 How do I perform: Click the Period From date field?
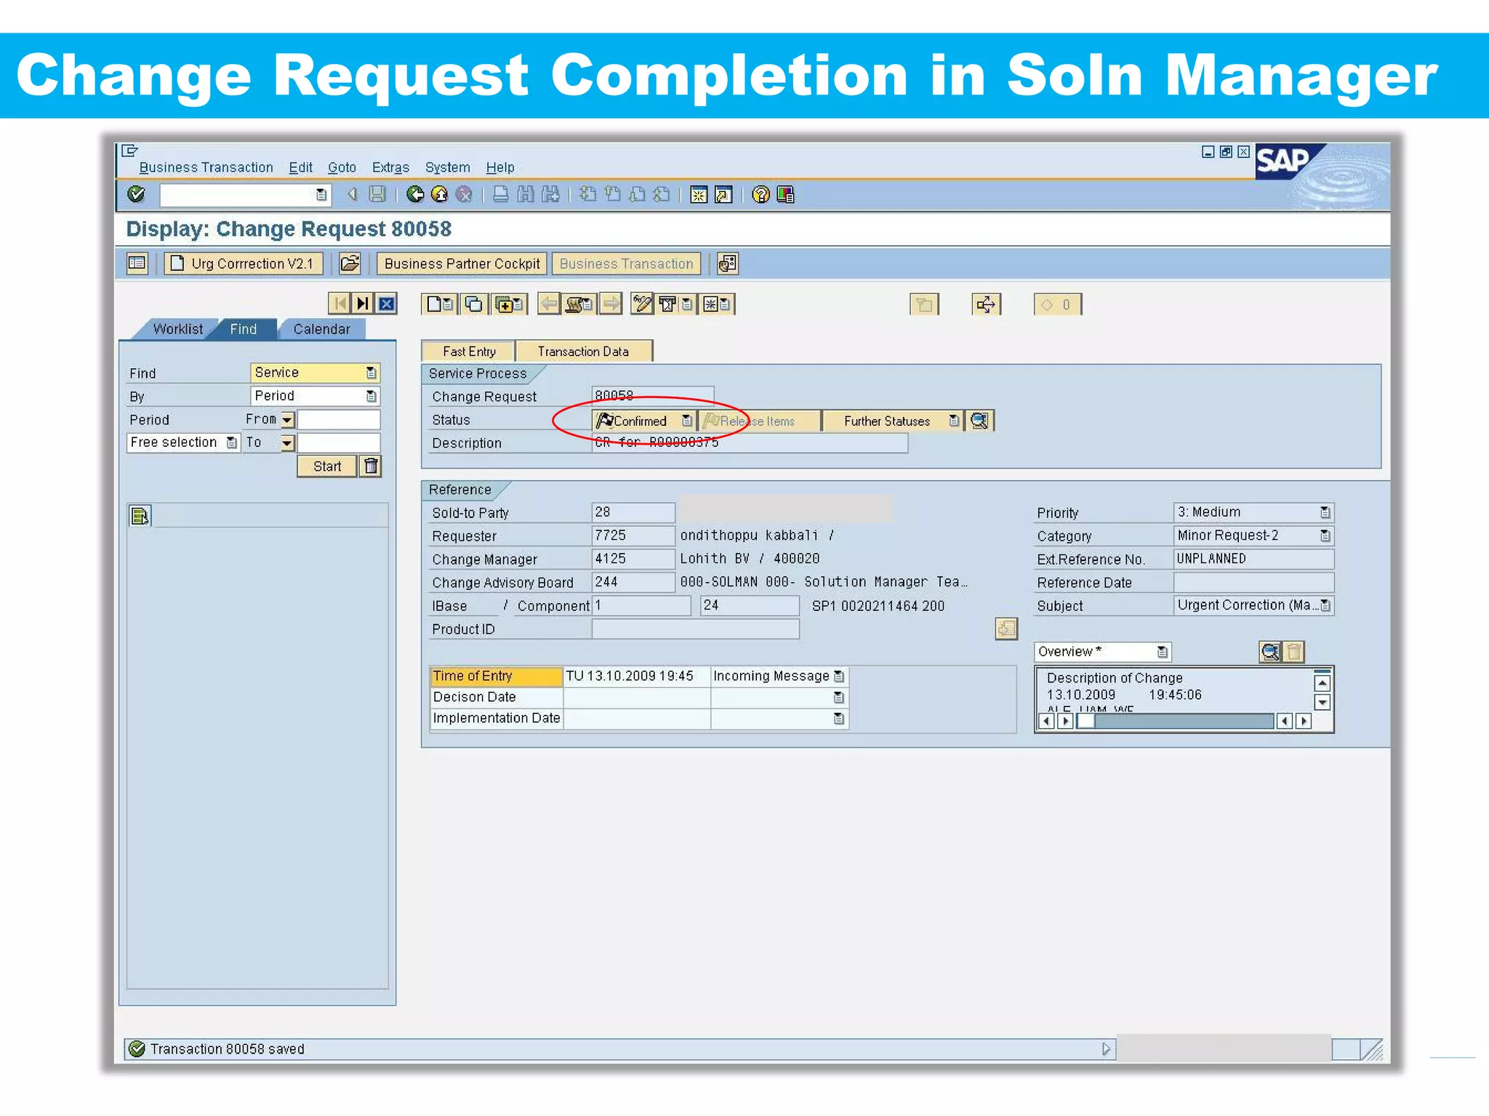point(339,420)
